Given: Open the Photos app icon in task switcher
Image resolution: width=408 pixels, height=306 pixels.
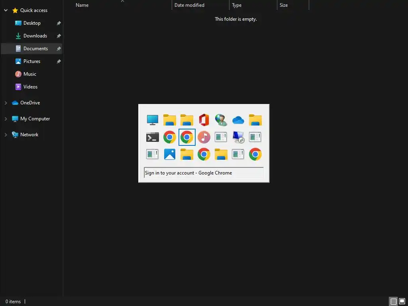Looking at the screenshot, I should pyautogui.click(x=170, y=154).
